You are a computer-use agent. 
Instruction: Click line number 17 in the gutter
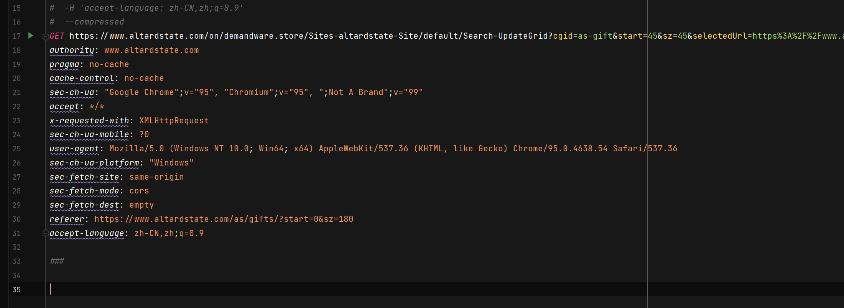tap(16, 36)
